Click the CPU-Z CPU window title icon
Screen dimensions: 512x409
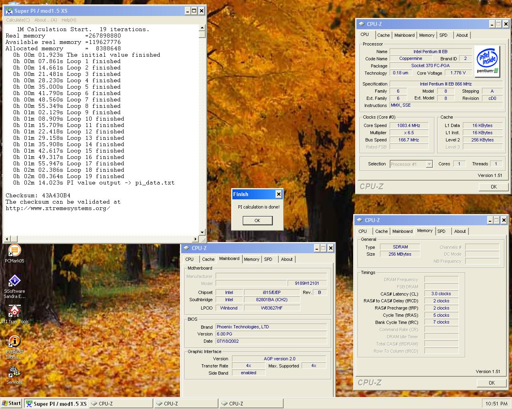pyautogui.click(x=362, y=24)
